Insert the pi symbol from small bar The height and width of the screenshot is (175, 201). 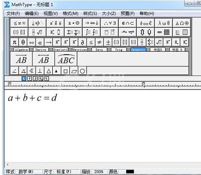pyautogui.click(x=15, y=42)
